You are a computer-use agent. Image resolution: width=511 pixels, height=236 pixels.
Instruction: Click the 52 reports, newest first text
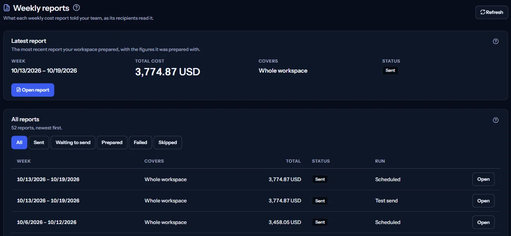pos(37,128)
